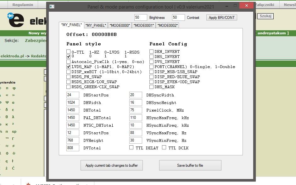Click the Contrast value field
The height and width of the screenshot is (185, 296).
coord(178,17)
